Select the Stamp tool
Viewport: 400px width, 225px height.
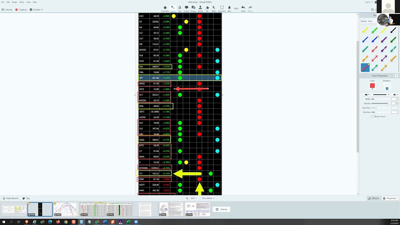point(200,8)
